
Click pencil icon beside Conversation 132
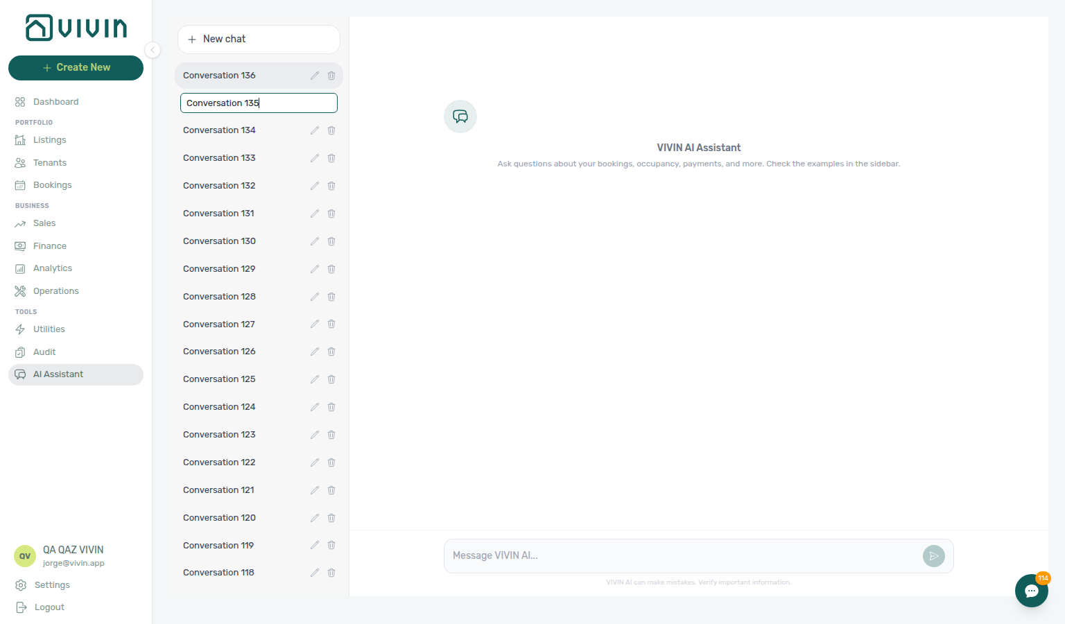click(x=315, y=186)
